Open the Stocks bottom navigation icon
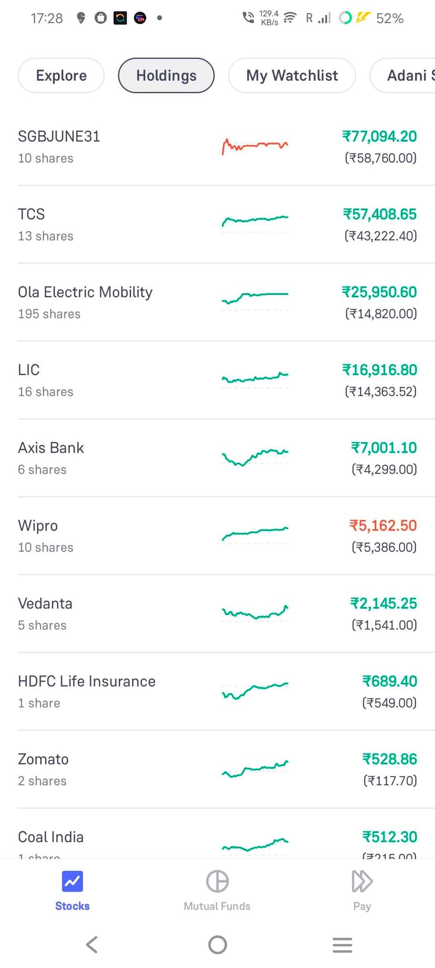The height and width of the screenshot is (968, 435). (72, 881)
